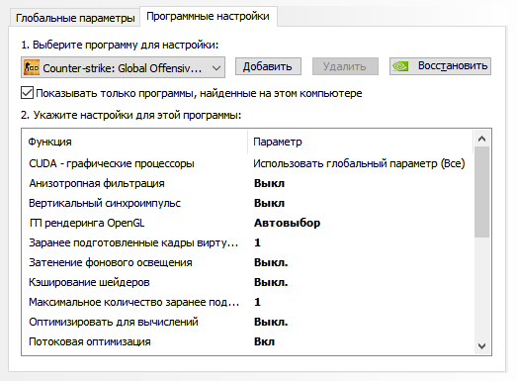Click the settings list scrollbar thumb
This screenshot has height=382, width=517.
pyautogui.click(x=481, y=192)
